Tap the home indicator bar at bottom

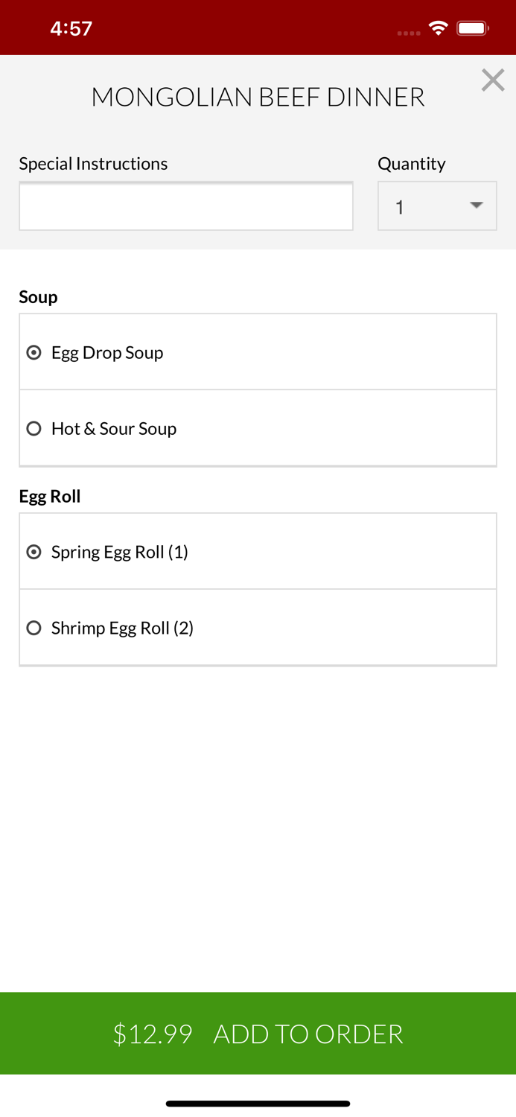pos(258,1104)
